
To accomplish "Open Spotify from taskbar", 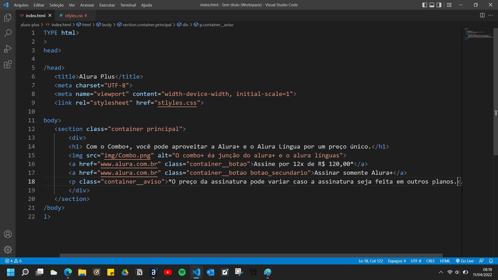I will click(182, 272).
